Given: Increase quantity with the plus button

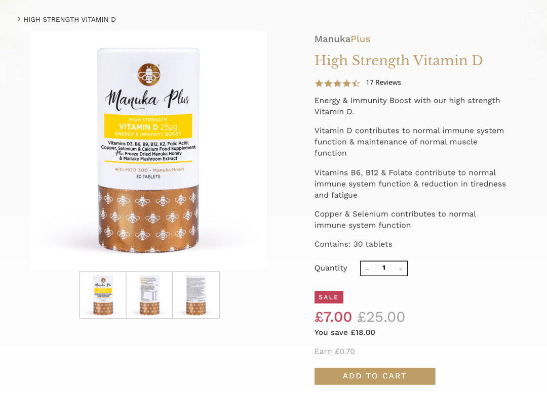Looking at the screenshot, I should [401, 269].
